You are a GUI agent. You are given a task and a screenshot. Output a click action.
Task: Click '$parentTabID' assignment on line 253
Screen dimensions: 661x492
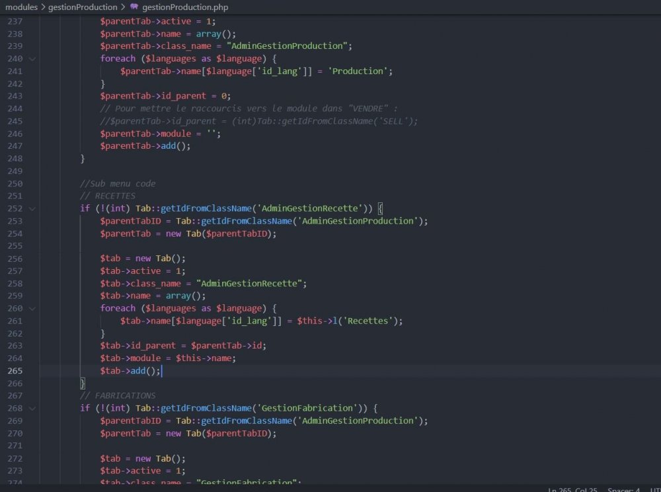tap(130, 222)
